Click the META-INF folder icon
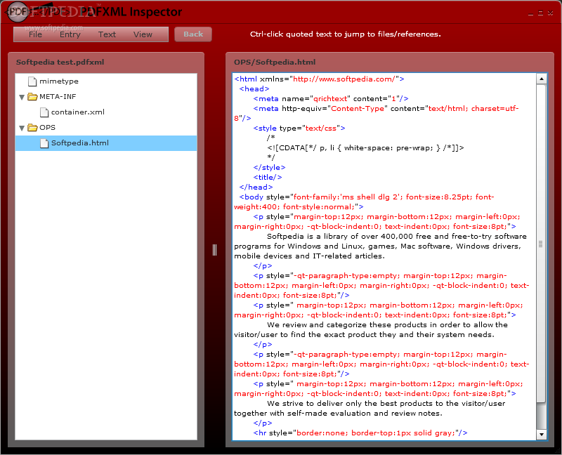Image resolution: width=562 pixels, height=455 pixels. (x=32, y=97)
